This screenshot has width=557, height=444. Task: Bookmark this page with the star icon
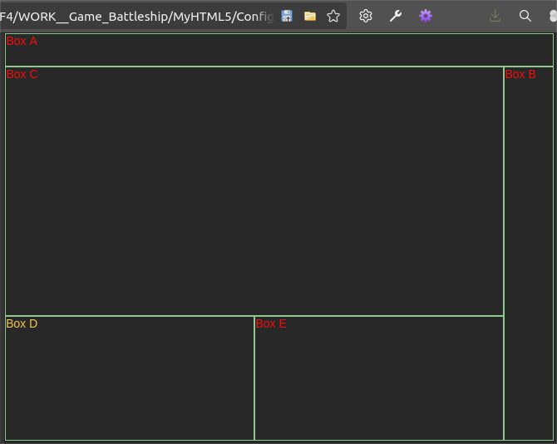point(333,16)
